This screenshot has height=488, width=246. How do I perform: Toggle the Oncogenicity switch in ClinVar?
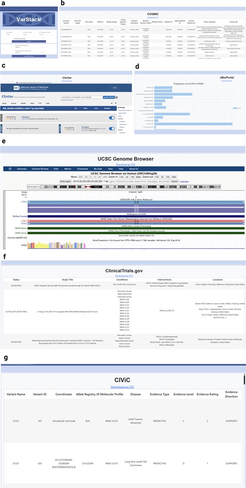point(112,128)
